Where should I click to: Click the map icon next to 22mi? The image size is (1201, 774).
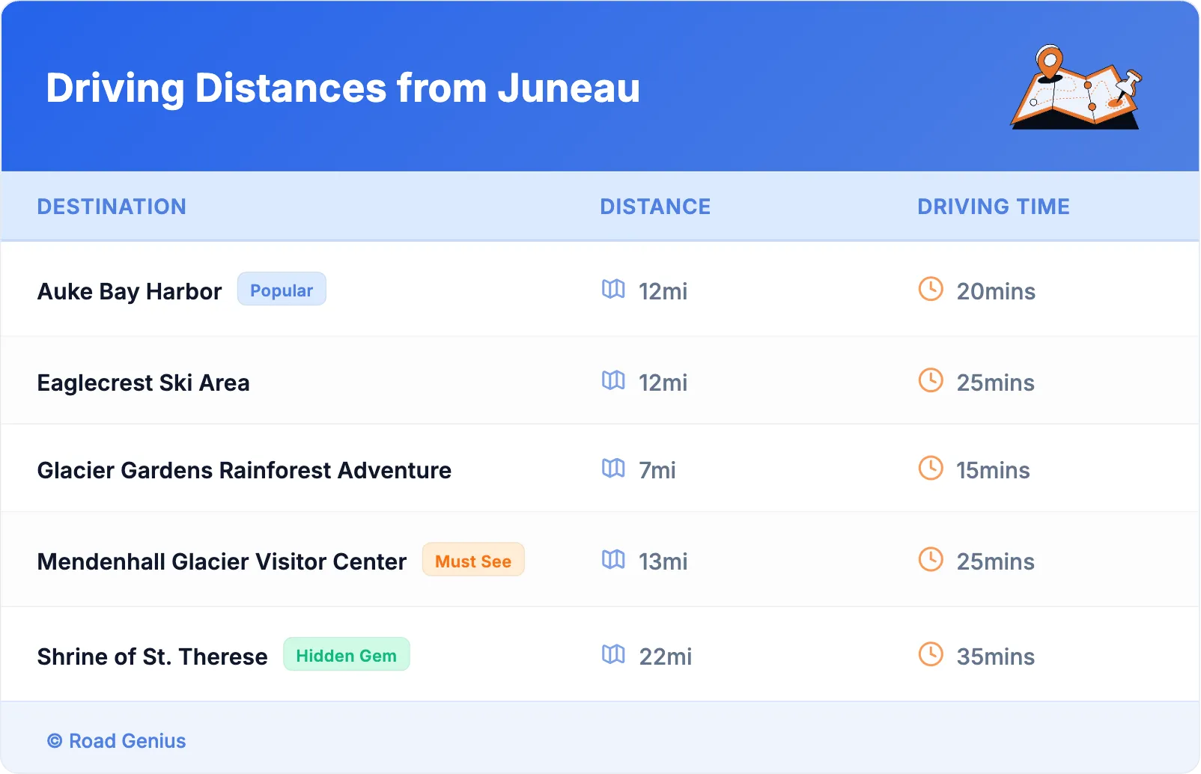click(613, 654)
